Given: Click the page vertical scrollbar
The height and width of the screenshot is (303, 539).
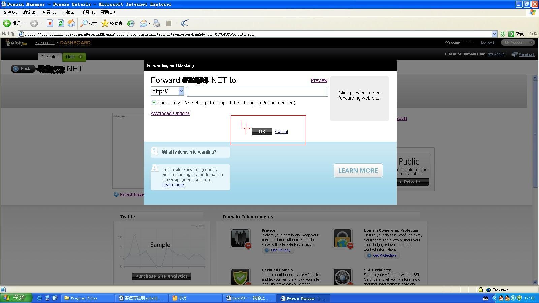Looking at the screenshot, I should (535, 135).
